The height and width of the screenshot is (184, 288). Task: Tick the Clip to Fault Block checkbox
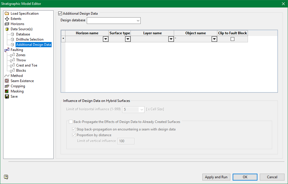pos(232,39)
